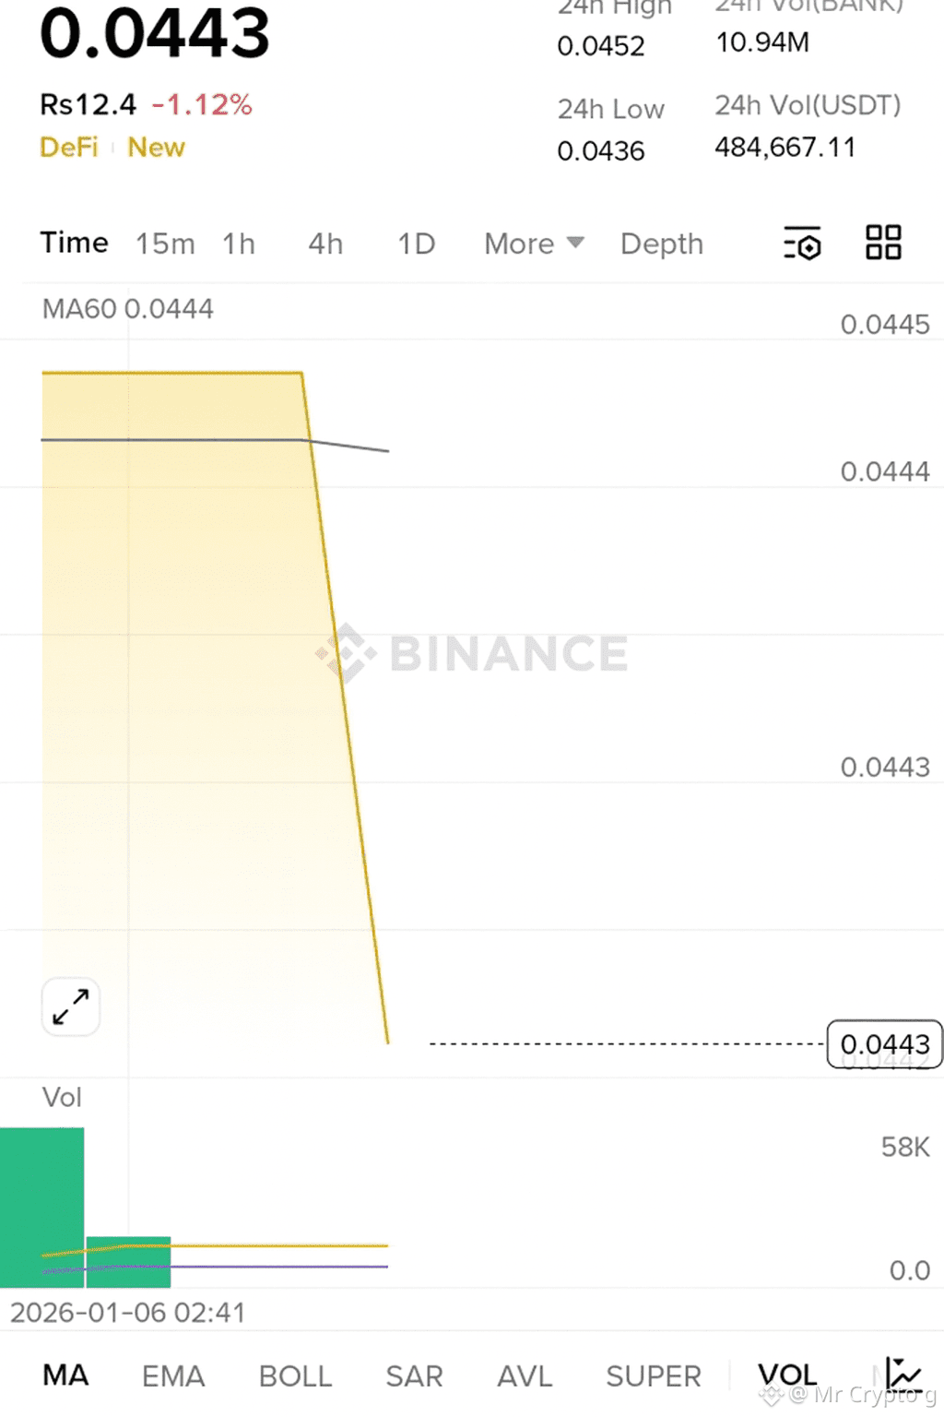The width and height of the screenshot is (944, 1417).
Task: Open indicator chart icon at bottom right
Action: [903, 1375]
